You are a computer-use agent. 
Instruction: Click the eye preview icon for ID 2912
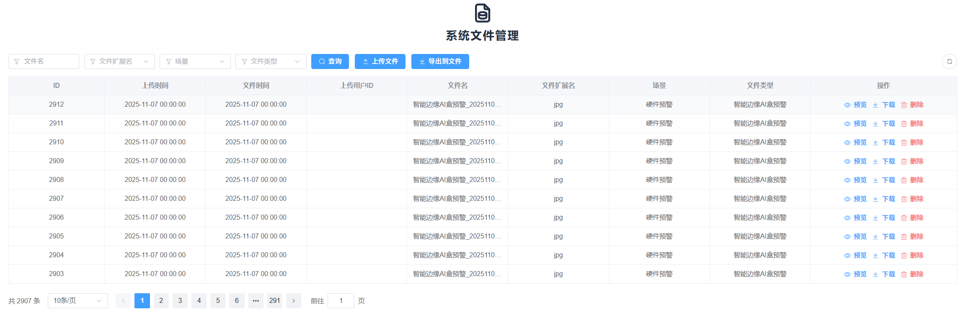tap(847, 105)
